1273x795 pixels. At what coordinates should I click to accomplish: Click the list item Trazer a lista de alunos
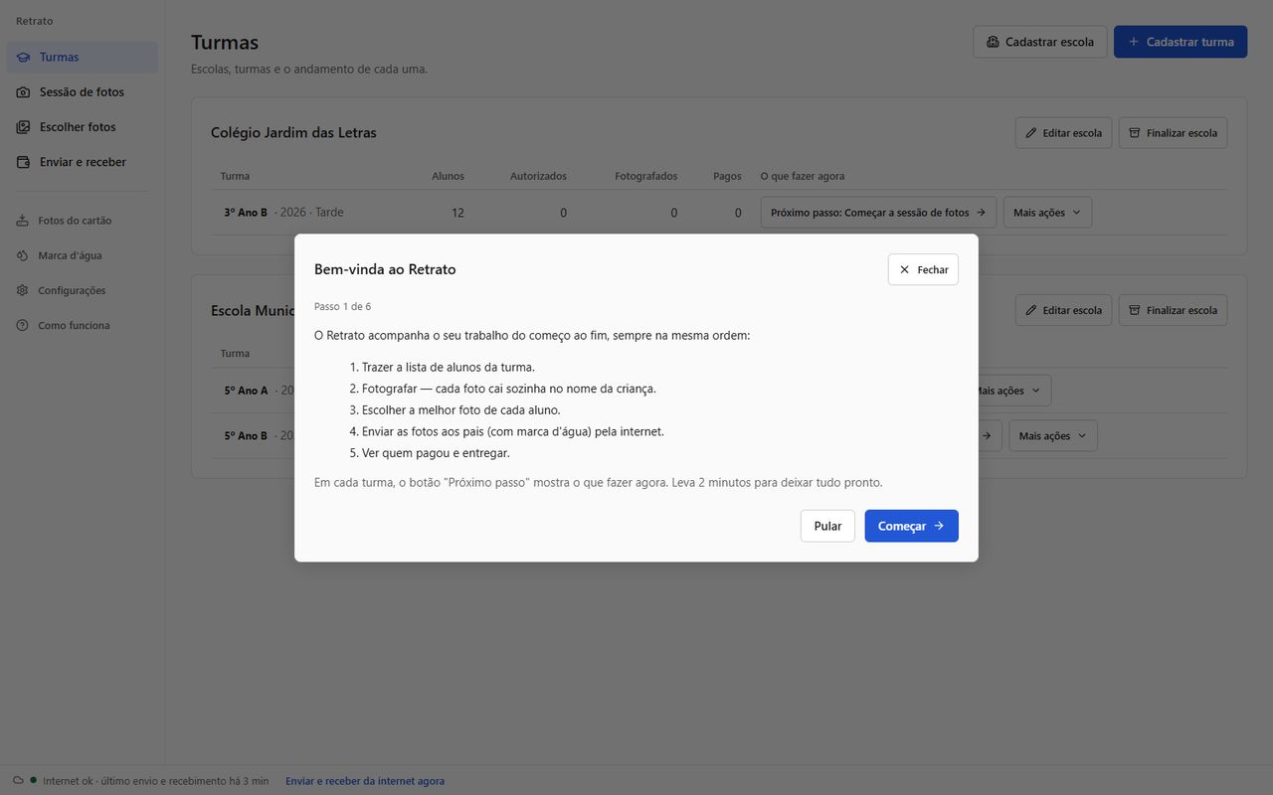pos(449,368)
